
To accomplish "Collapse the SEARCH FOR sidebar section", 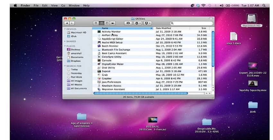I will (65, 66).
